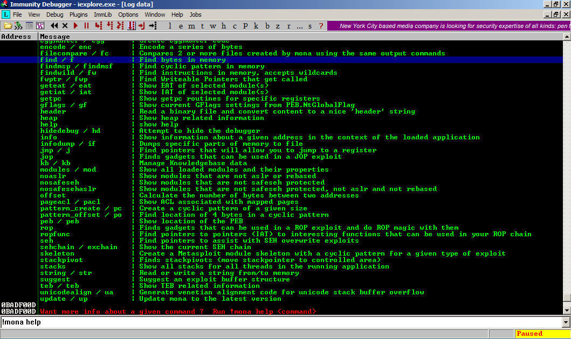Select the 'encode / enc' log row
The image size is (571, 339).
(x=281, y=47)
